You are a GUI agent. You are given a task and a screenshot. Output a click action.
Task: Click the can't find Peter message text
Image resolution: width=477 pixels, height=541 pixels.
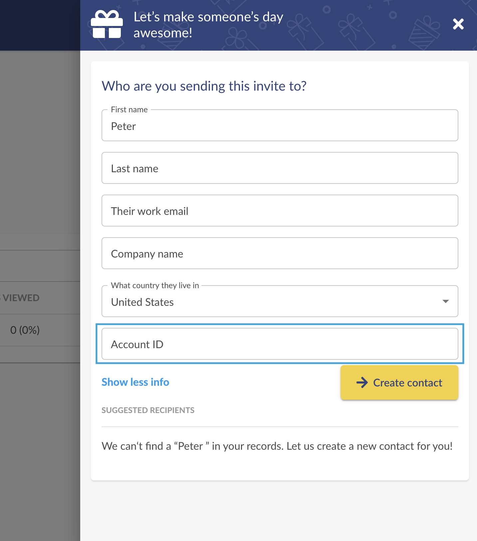[277, 446]
